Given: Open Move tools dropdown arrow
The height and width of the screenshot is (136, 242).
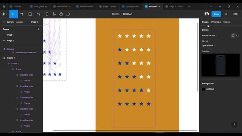Looking at the screenshot, I should click(x=16, y=14).
